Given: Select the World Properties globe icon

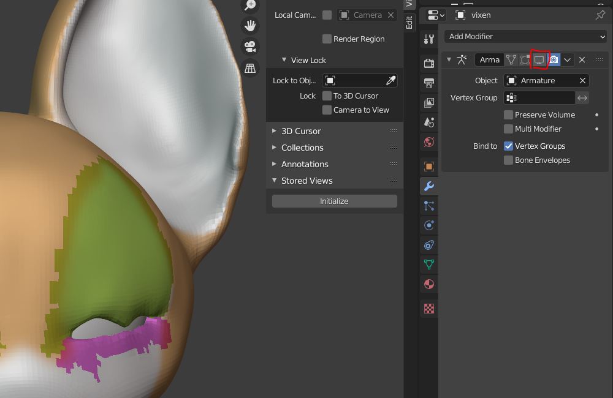Looking at the screenshot, I should [x=428, y=143].
